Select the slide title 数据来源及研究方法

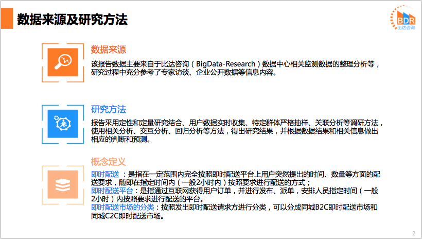[x=72, y=20]
